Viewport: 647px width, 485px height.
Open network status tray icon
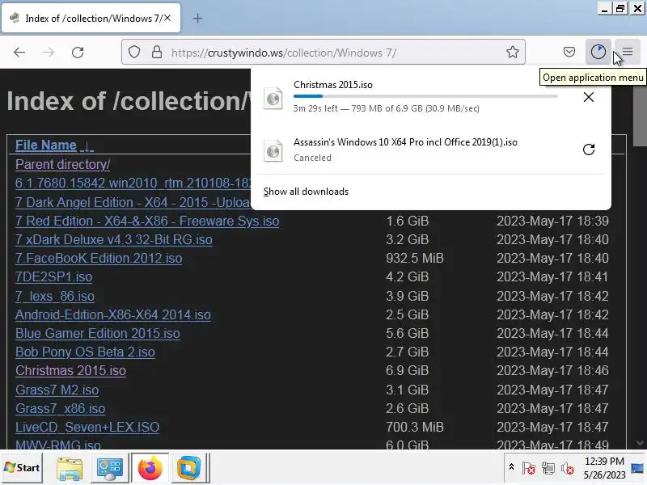point(548,468)
